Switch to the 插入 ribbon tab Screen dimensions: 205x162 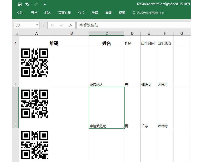click(x=48, y=13)
